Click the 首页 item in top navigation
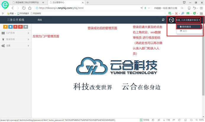This screenshot has height=122, width=205. click(40, 20)
